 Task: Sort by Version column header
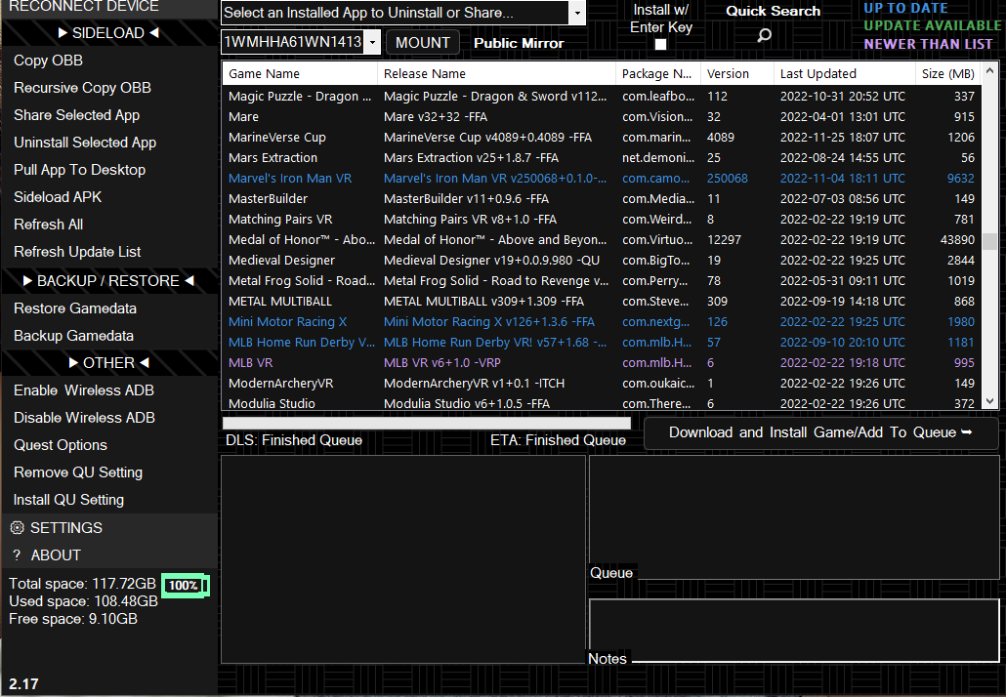736,74
